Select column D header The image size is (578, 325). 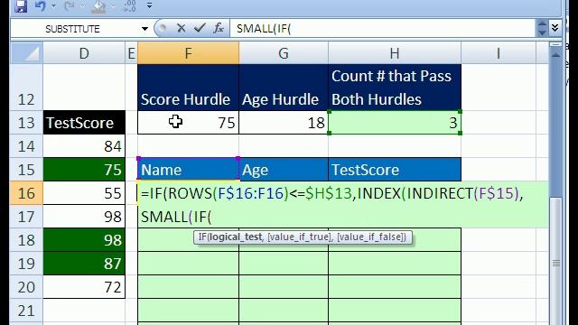[x=84, y=53]
